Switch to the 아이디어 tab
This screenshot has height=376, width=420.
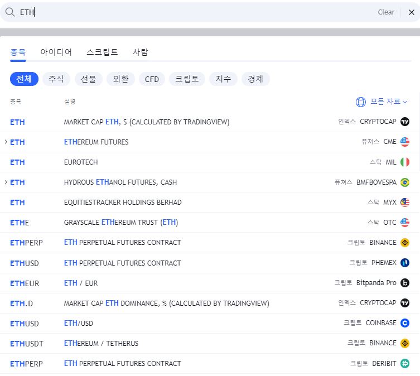(x=56, y=52)
